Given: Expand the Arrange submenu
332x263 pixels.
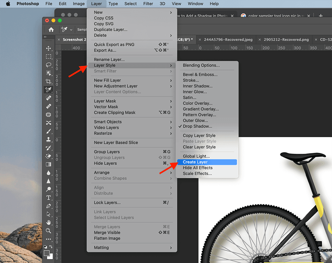Looking at the screenshot, I should (132, 173).
